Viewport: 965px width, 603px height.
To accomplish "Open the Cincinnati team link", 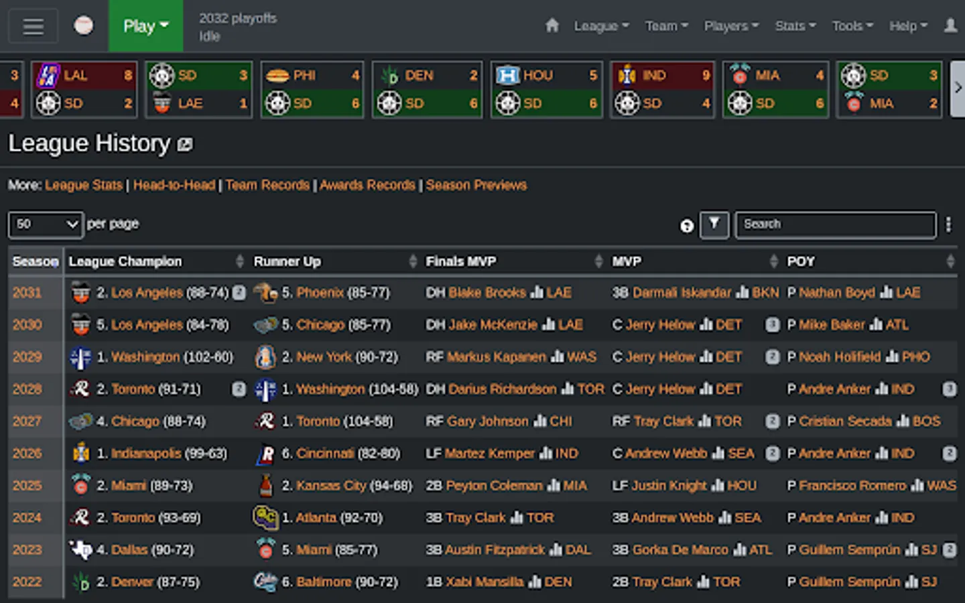I will coord(325,454).
